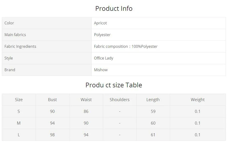Screen dimensions: 228x144
Task: Click the Weight column header
Action: click(x=198, y=100)
